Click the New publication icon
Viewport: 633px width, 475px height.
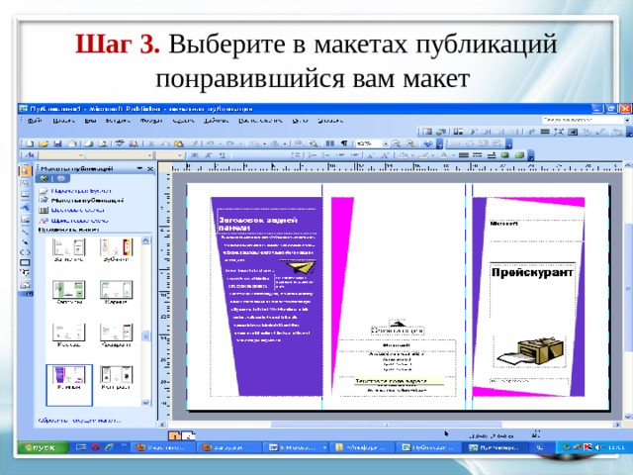tap(30, 143)
